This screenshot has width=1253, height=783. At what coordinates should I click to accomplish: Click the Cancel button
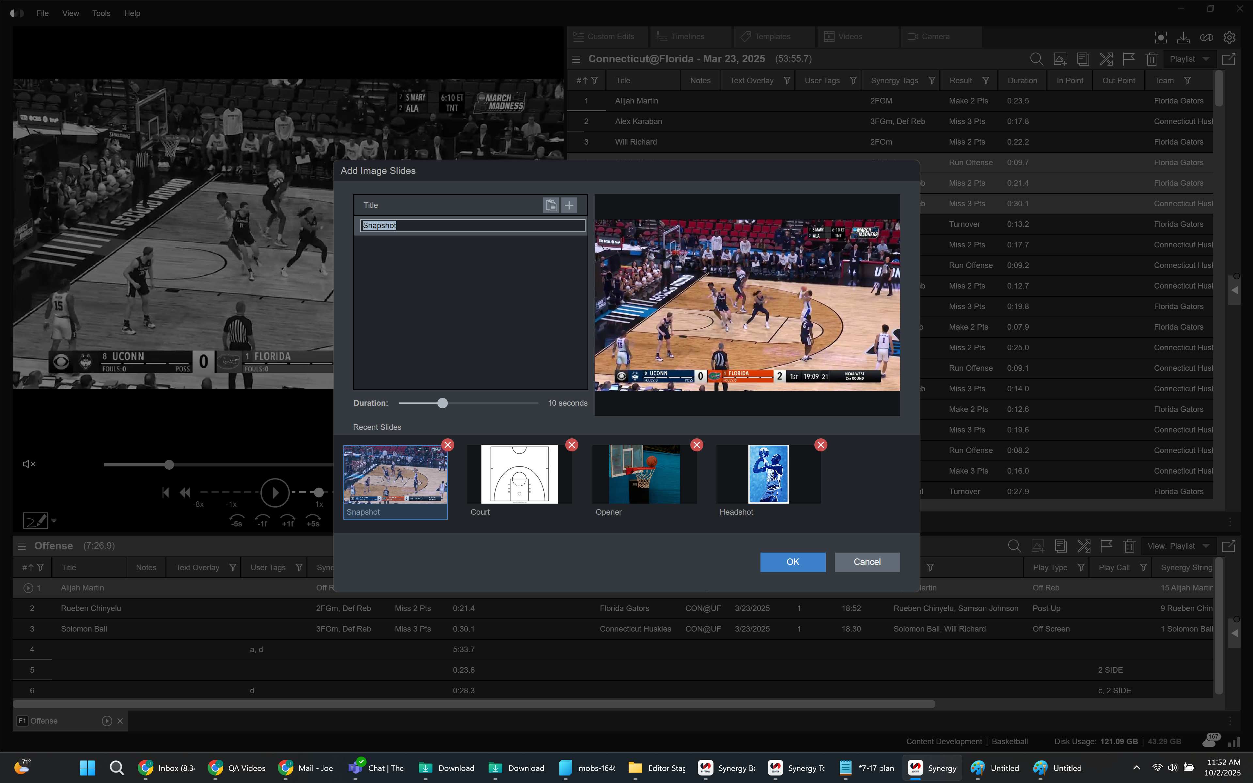[867, 562]
